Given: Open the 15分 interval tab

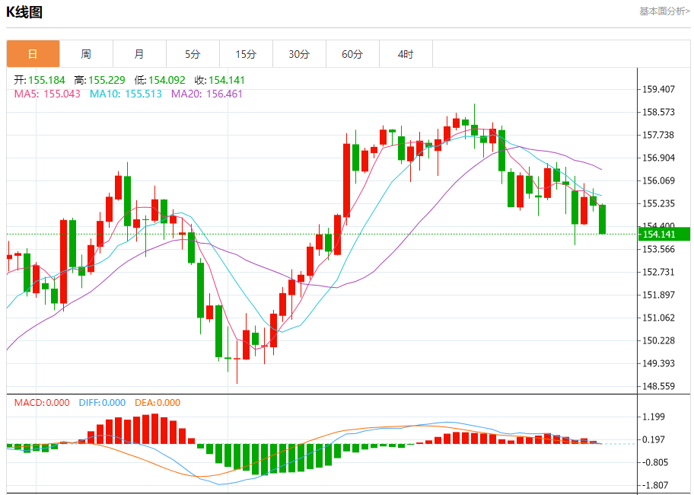Looking at the screenshot, I should [246, 54].
